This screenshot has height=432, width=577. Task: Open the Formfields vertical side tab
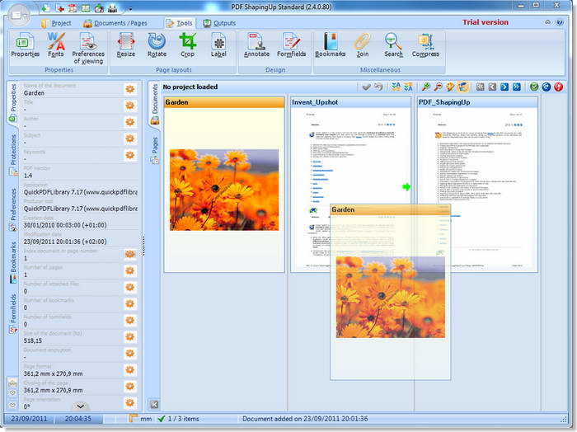tap(13, 313)
